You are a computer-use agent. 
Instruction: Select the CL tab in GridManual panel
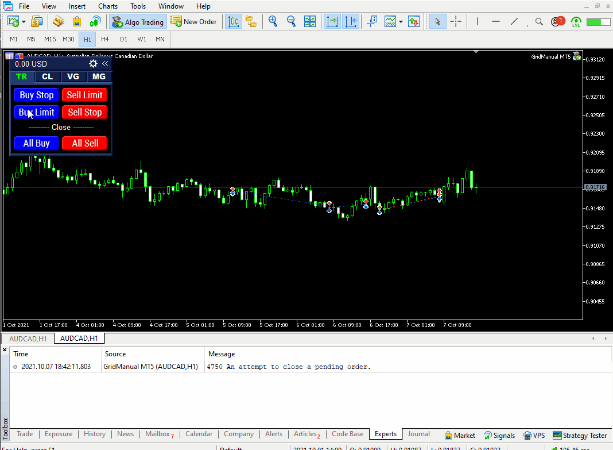tap(47, 76)
